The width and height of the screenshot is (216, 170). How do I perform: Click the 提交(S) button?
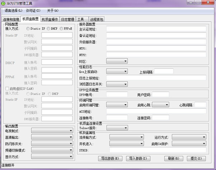click(x=196, y=158)
